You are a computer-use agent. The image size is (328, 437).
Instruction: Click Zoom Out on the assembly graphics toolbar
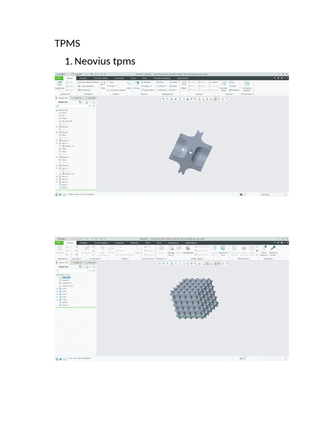tap(167, 263)
